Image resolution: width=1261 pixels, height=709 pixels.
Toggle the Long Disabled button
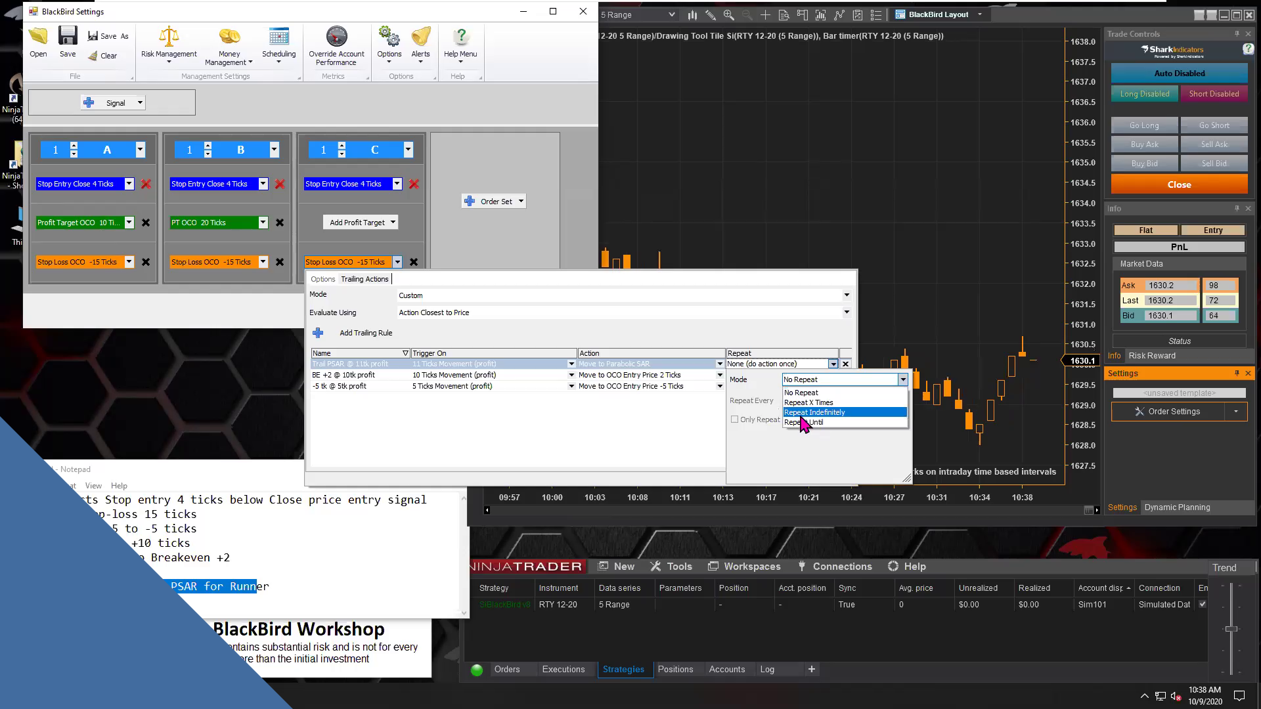(1145, 94)
